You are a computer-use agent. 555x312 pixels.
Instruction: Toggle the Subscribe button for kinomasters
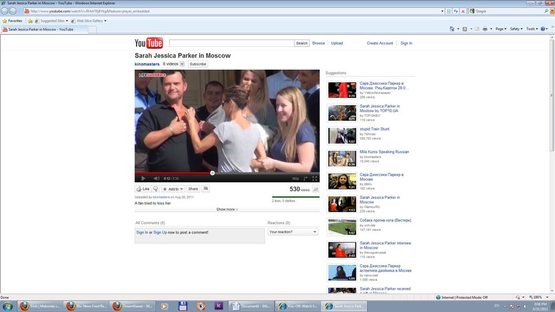click(x=198, y=64)
